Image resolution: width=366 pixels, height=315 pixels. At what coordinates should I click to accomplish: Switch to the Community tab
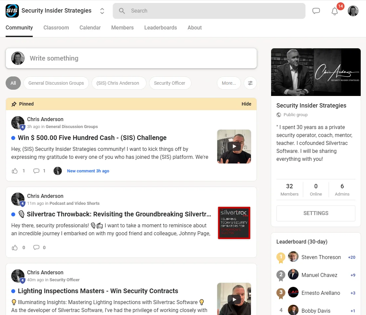tap(19, 27)
